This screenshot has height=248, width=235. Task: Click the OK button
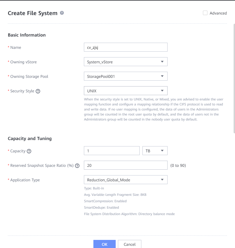[105, 244]
